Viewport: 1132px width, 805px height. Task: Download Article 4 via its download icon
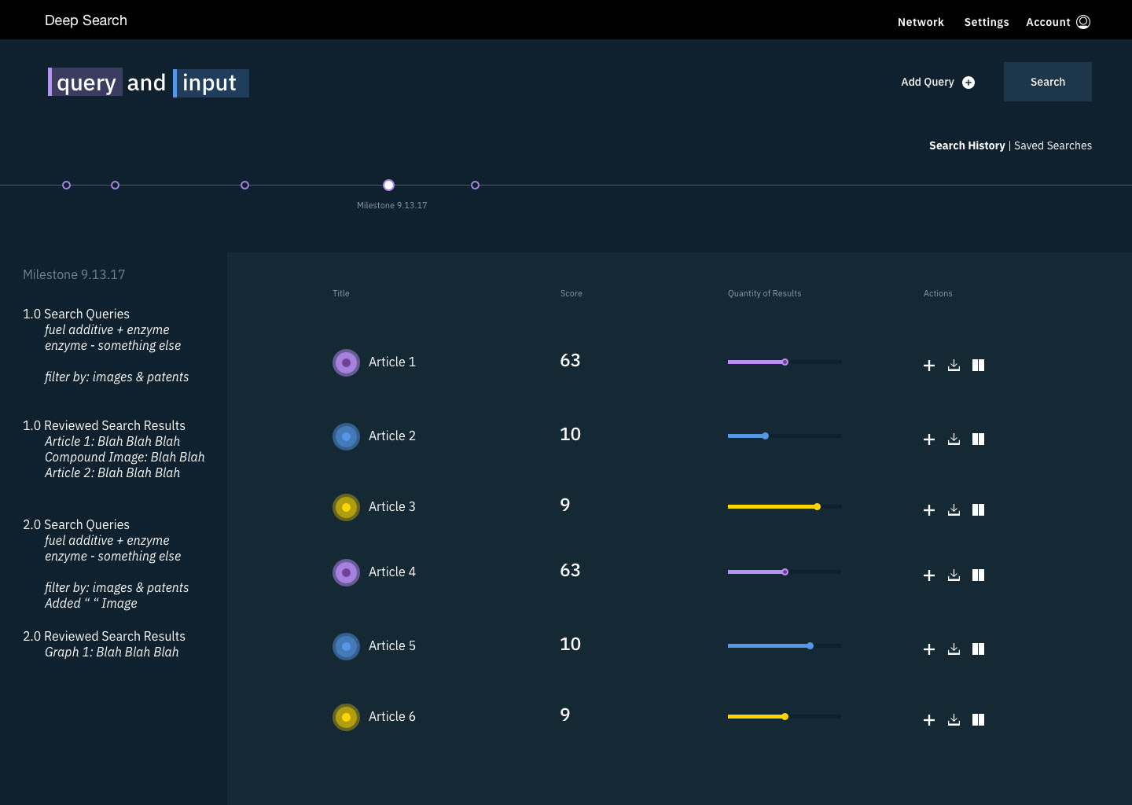(954, 575)
